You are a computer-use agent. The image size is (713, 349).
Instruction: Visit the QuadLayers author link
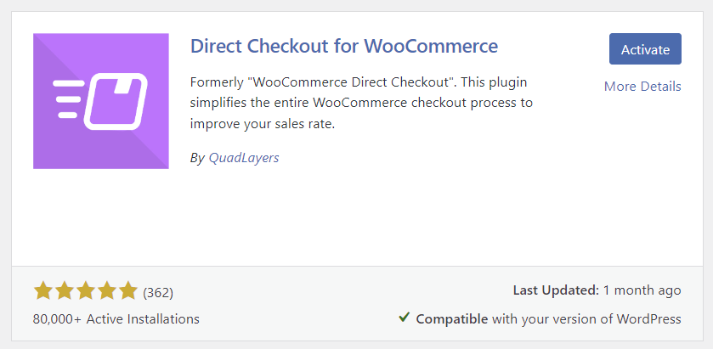244,158
